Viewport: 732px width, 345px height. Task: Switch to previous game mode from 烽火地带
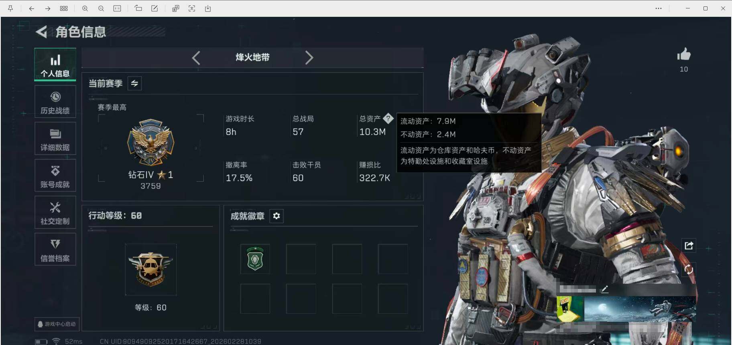tap(196, 58)
